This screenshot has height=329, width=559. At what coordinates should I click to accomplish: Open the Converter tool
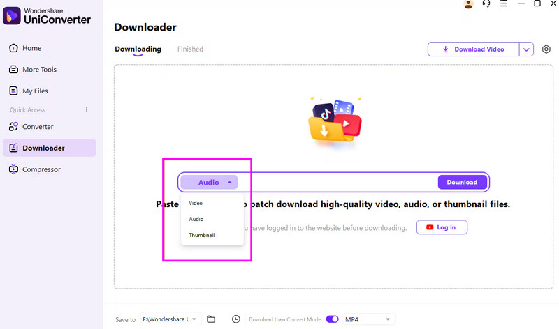click(x=31, y=127)
